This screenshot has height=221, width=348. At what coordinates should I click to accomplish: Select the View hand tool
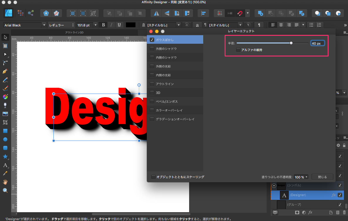(5, 182)
